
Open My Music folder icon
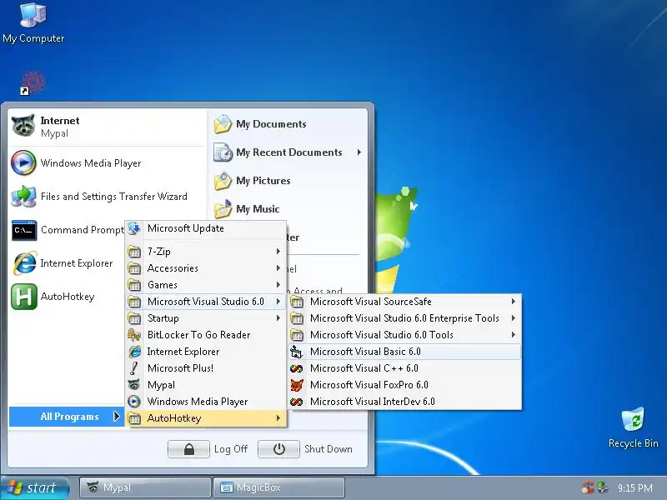tap(223, 209)
